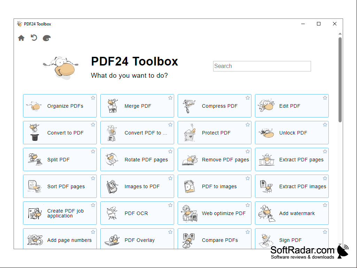Screen dimensions: 357x268
Task: Star the Compress PDF tool
Action: pos(248,98)
